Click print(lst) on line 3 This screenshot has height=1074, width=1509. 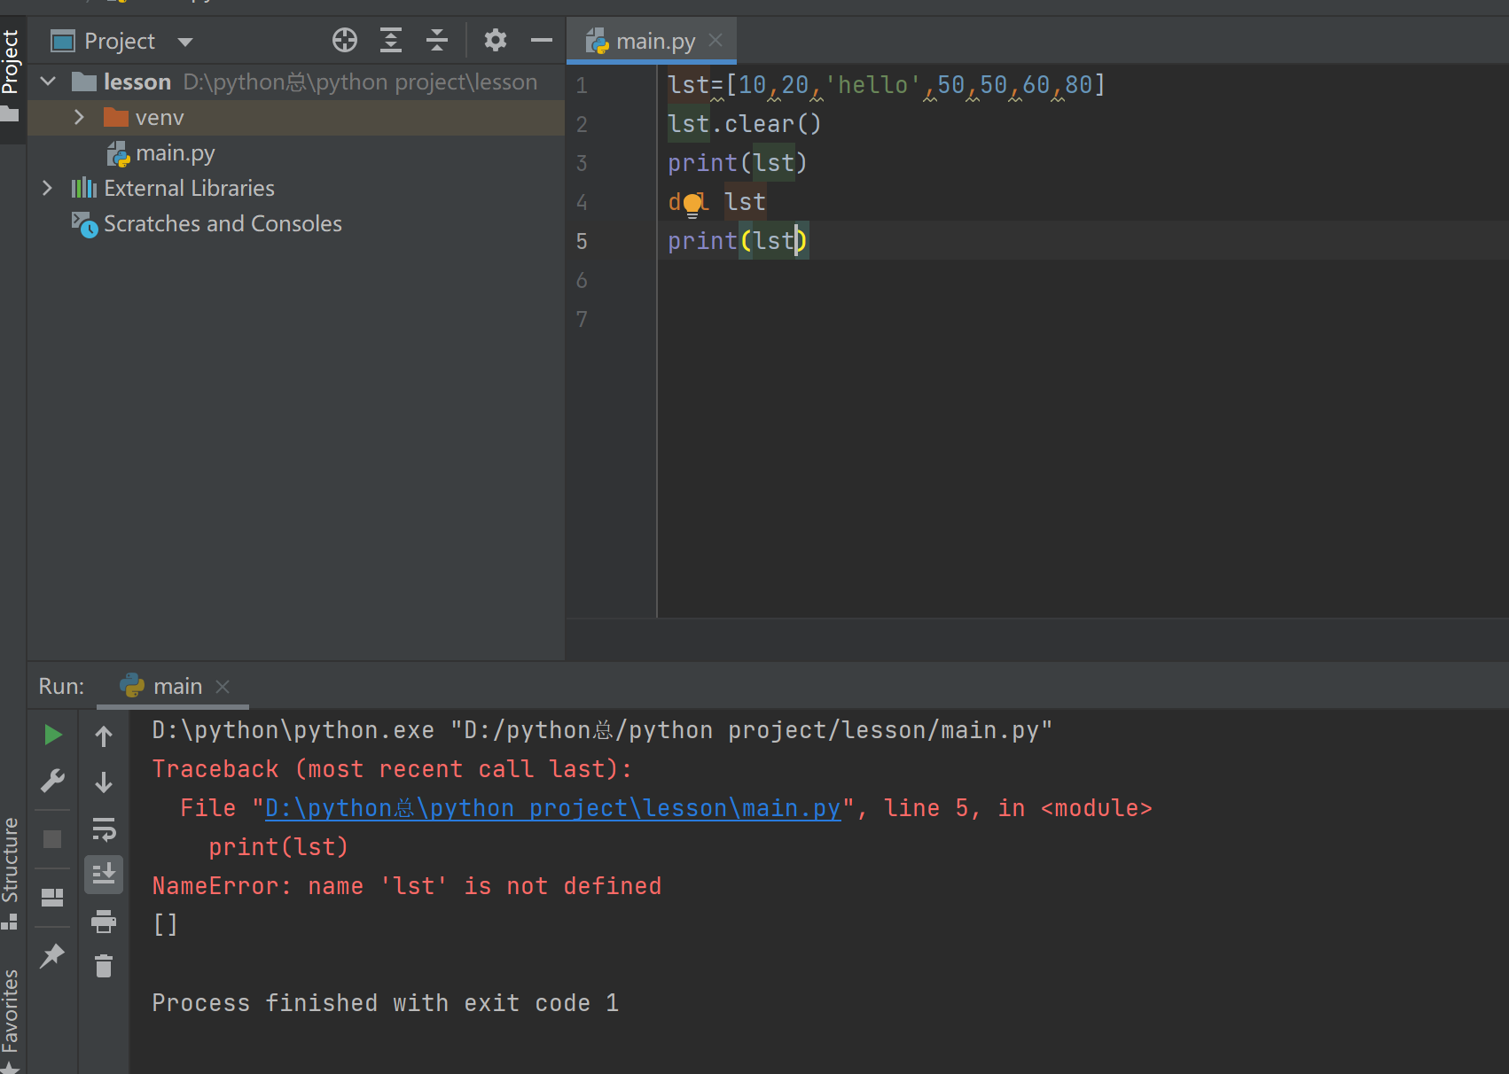coord(738,163)
